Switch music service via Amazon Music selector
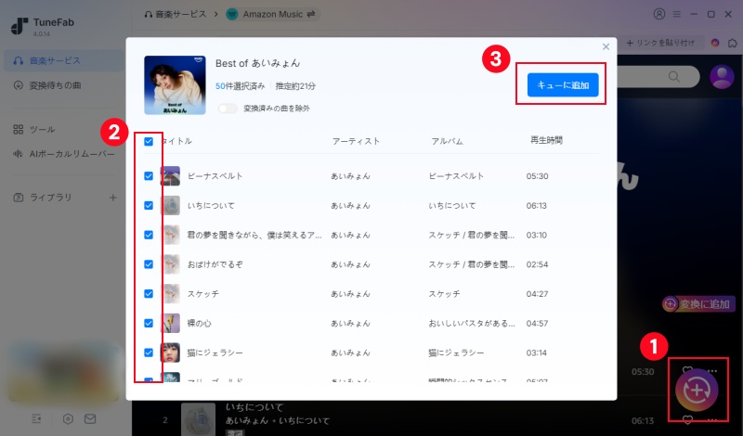This screenshot has height=436, width=743. click(271, 14)
